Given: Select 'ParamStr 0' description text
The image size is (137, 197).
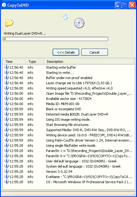Looking at the screenshot, I should click(88, 156).
